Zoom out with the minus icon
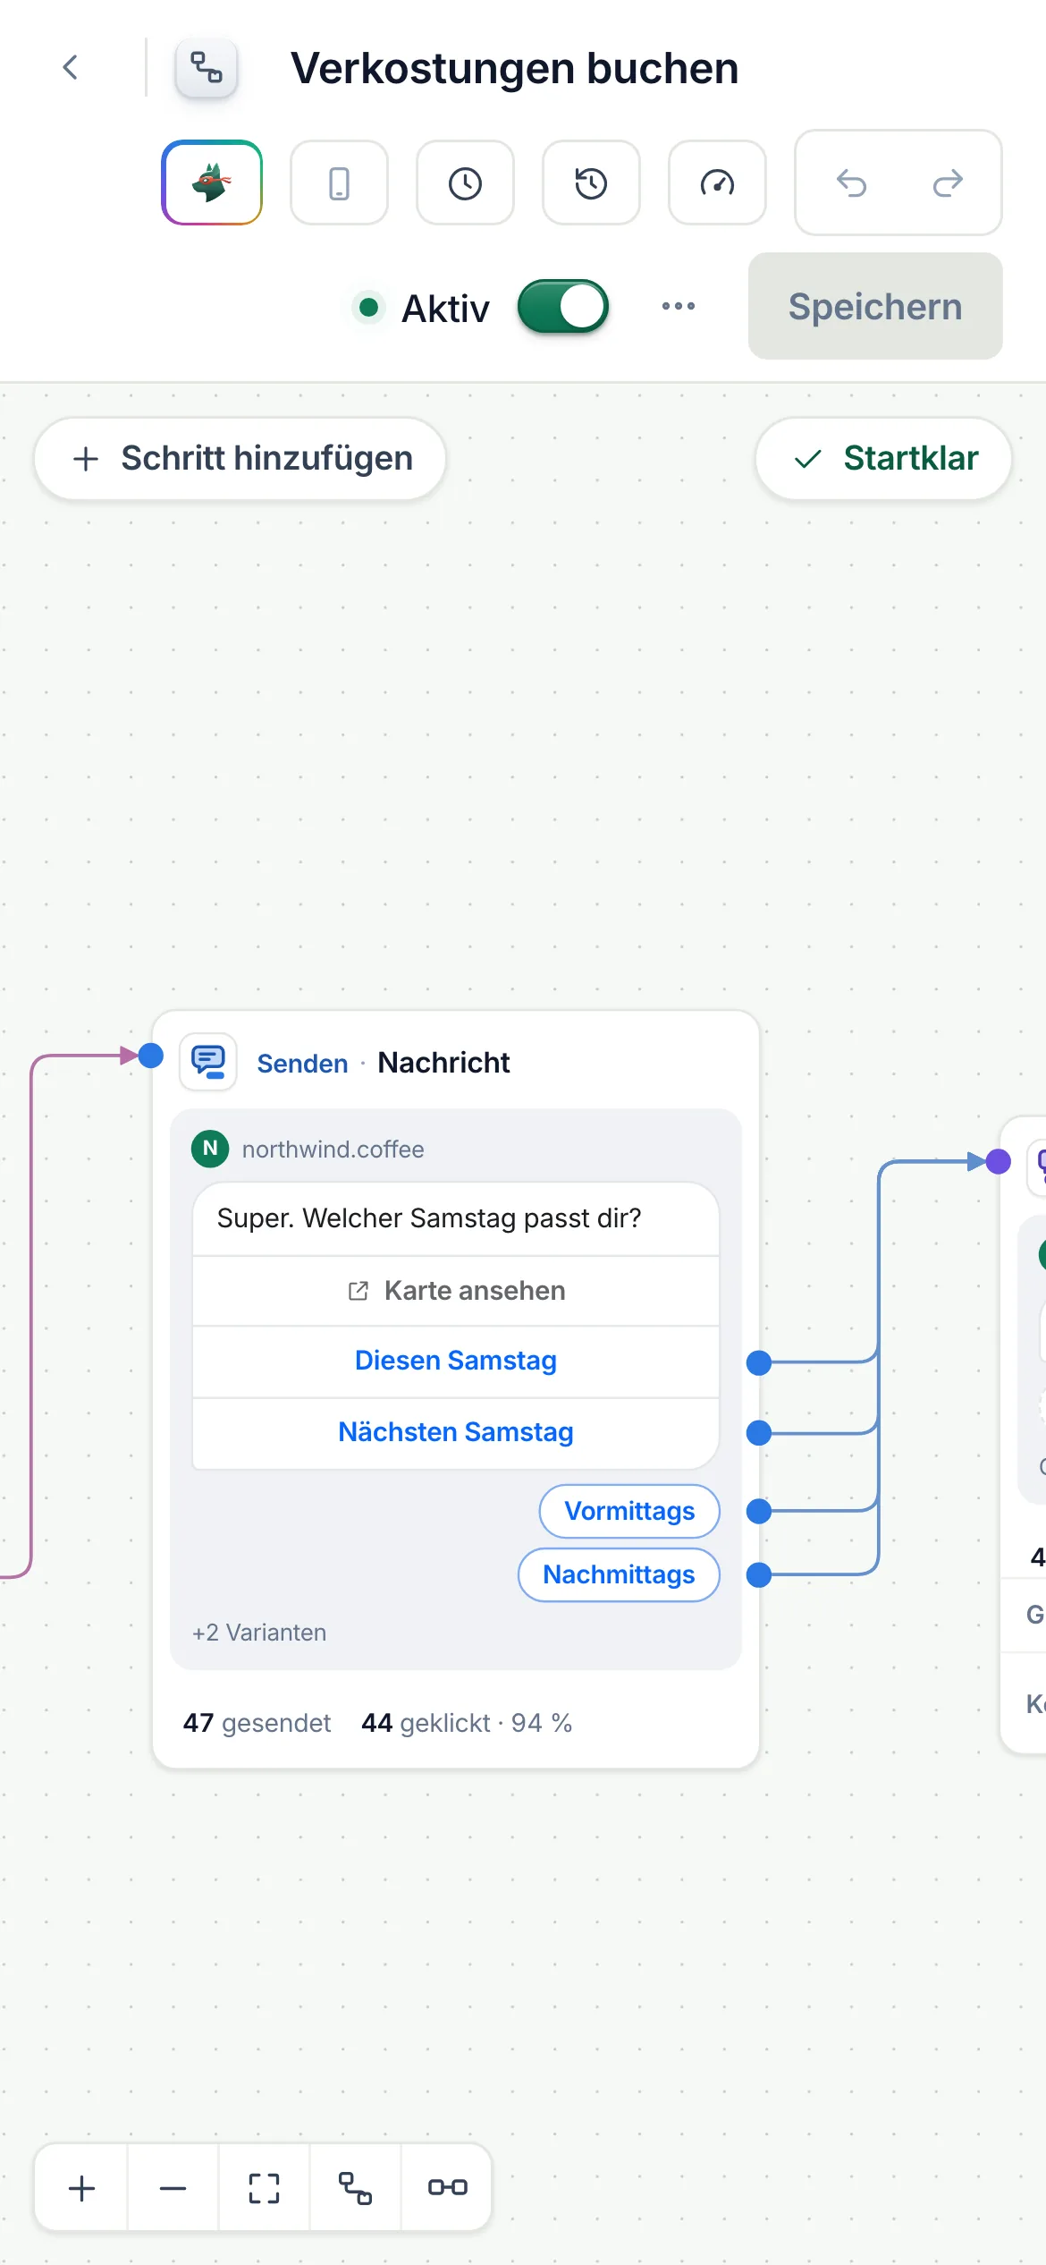The height and width of the screenshot is (2265, 1046). (x=173, y=2188)
